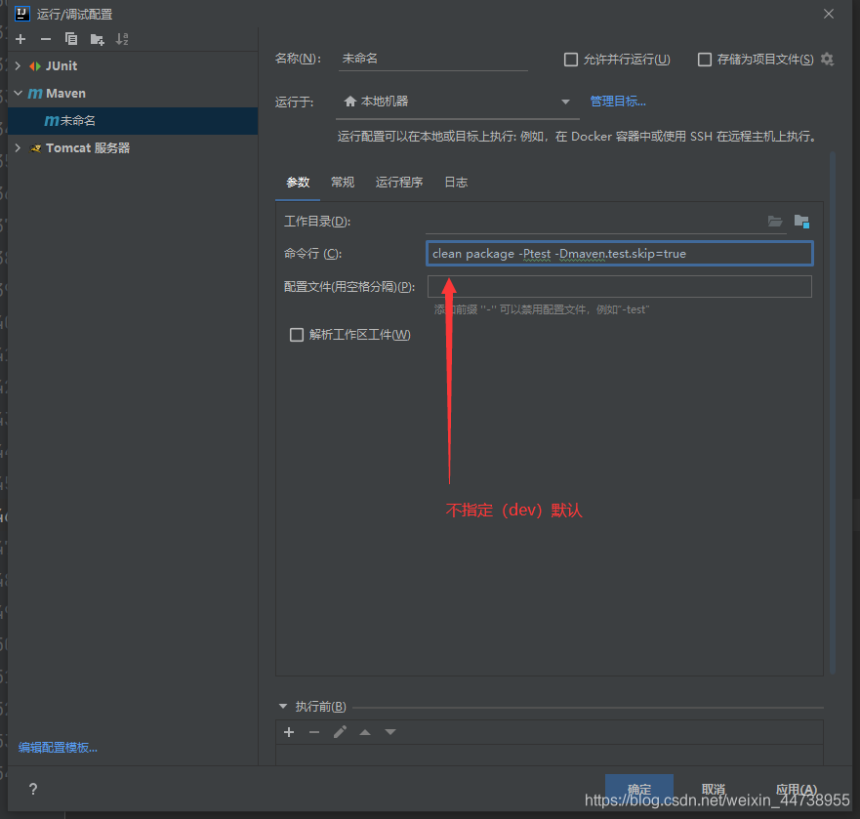860x819 pixels.
Task: Edit the before-launch task
Action: coord(340,732)
